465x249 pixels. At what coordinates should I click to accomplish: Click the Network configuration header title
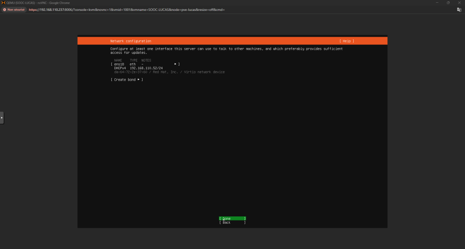point(131,41)
